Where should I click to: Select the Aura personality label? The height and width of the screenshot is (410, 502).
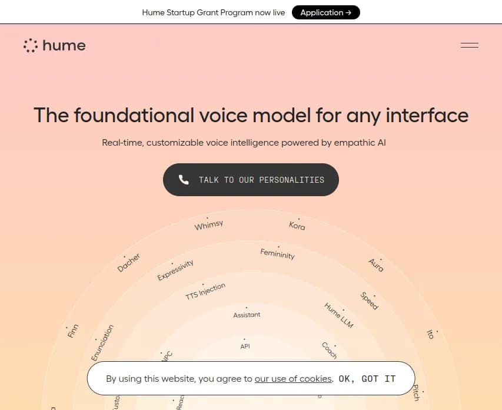[376, 266]
